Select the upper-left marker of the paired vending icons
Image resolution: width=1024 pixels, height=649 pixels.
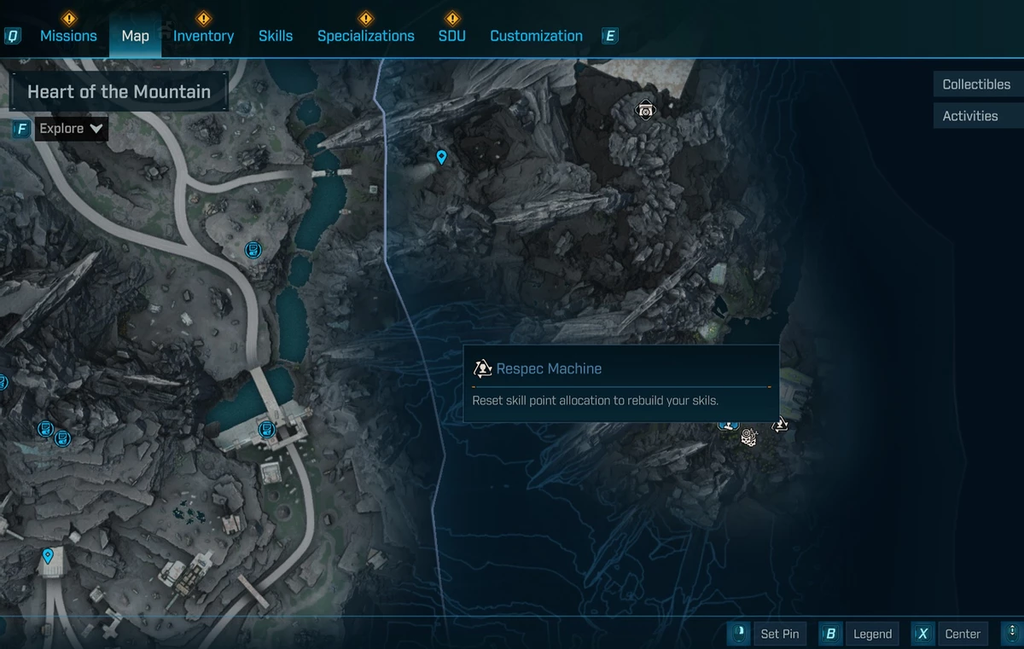[46, 428]
